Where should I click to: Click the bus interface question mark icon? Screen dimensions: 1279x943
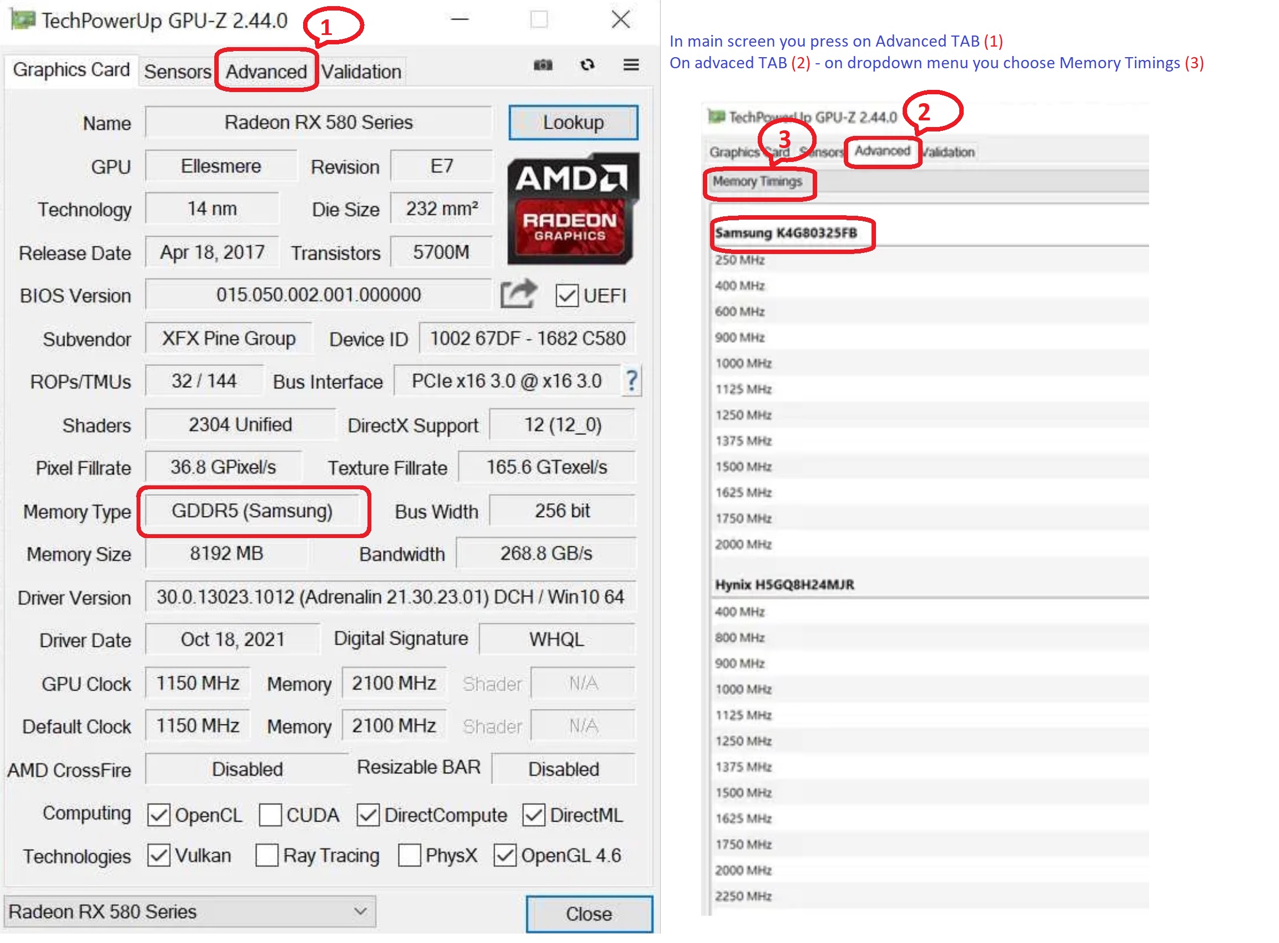tap(632, 381)
